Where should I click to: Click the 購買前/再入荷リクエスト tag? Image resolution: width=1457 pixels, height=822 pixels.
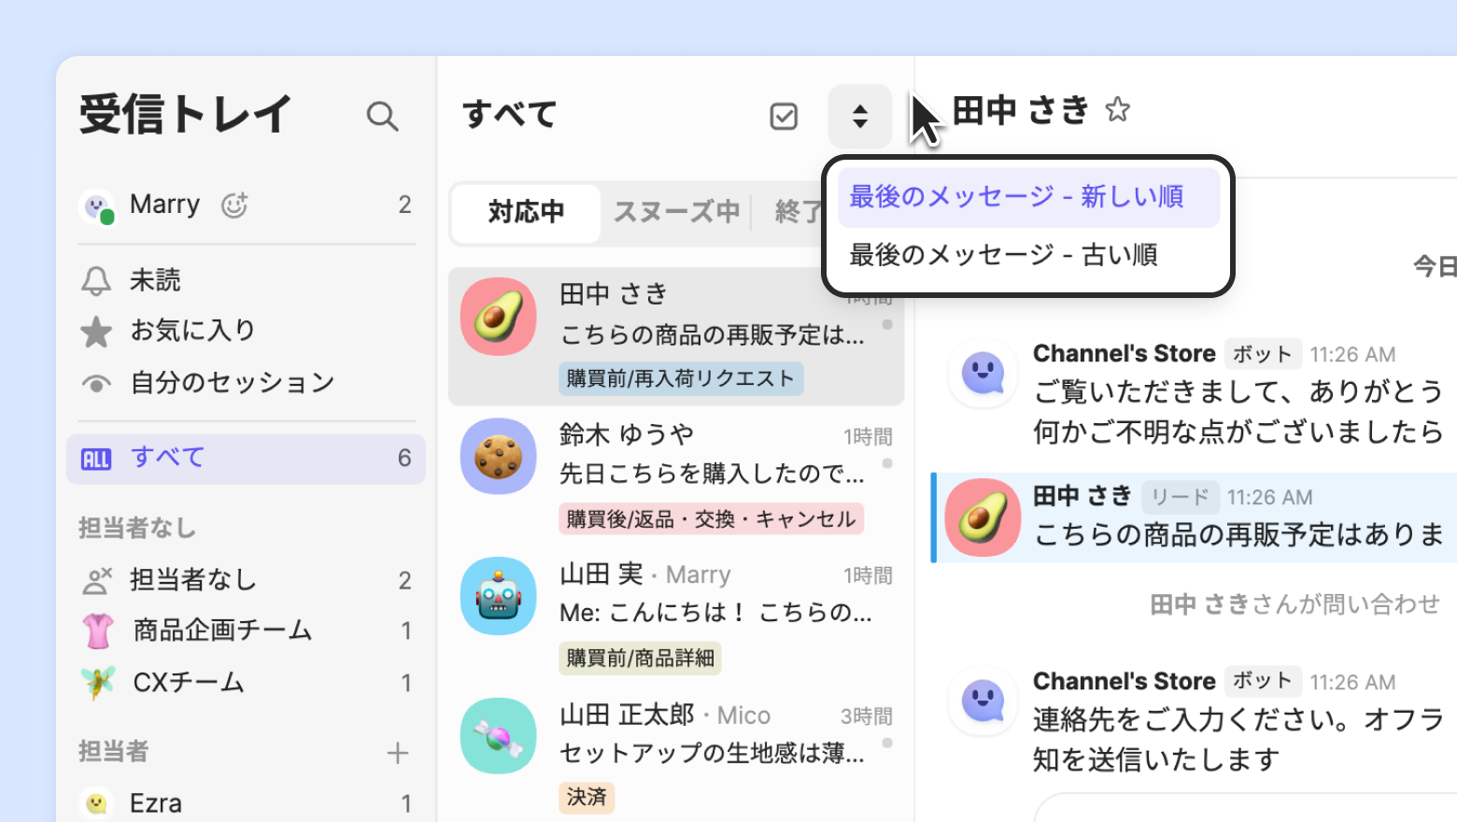[x=681, y=378]
